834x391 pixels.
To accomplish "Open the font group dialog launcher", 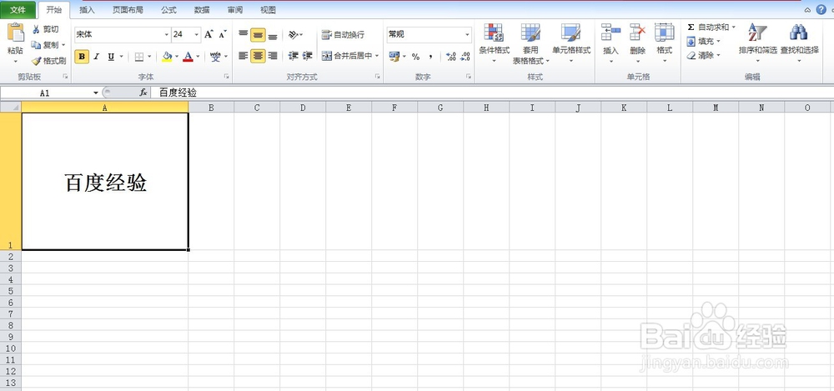I will [227, 77].
